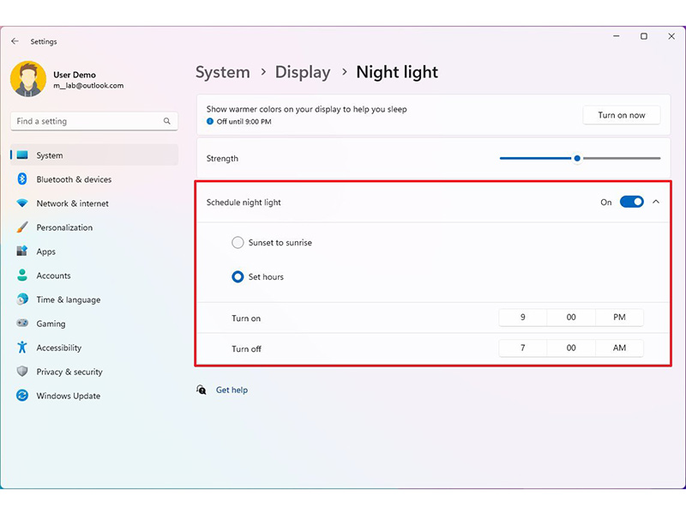Open System in sidebar

click(x=94, y=155)
